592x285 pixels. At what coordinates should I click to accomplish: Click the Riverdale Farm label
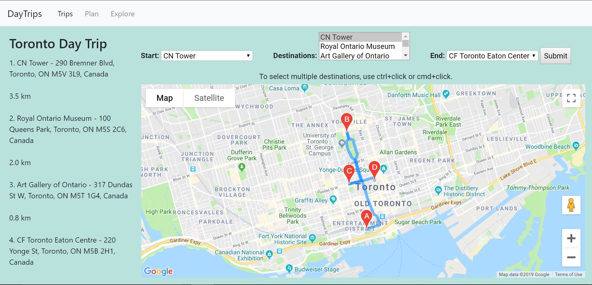pos(435,135)
